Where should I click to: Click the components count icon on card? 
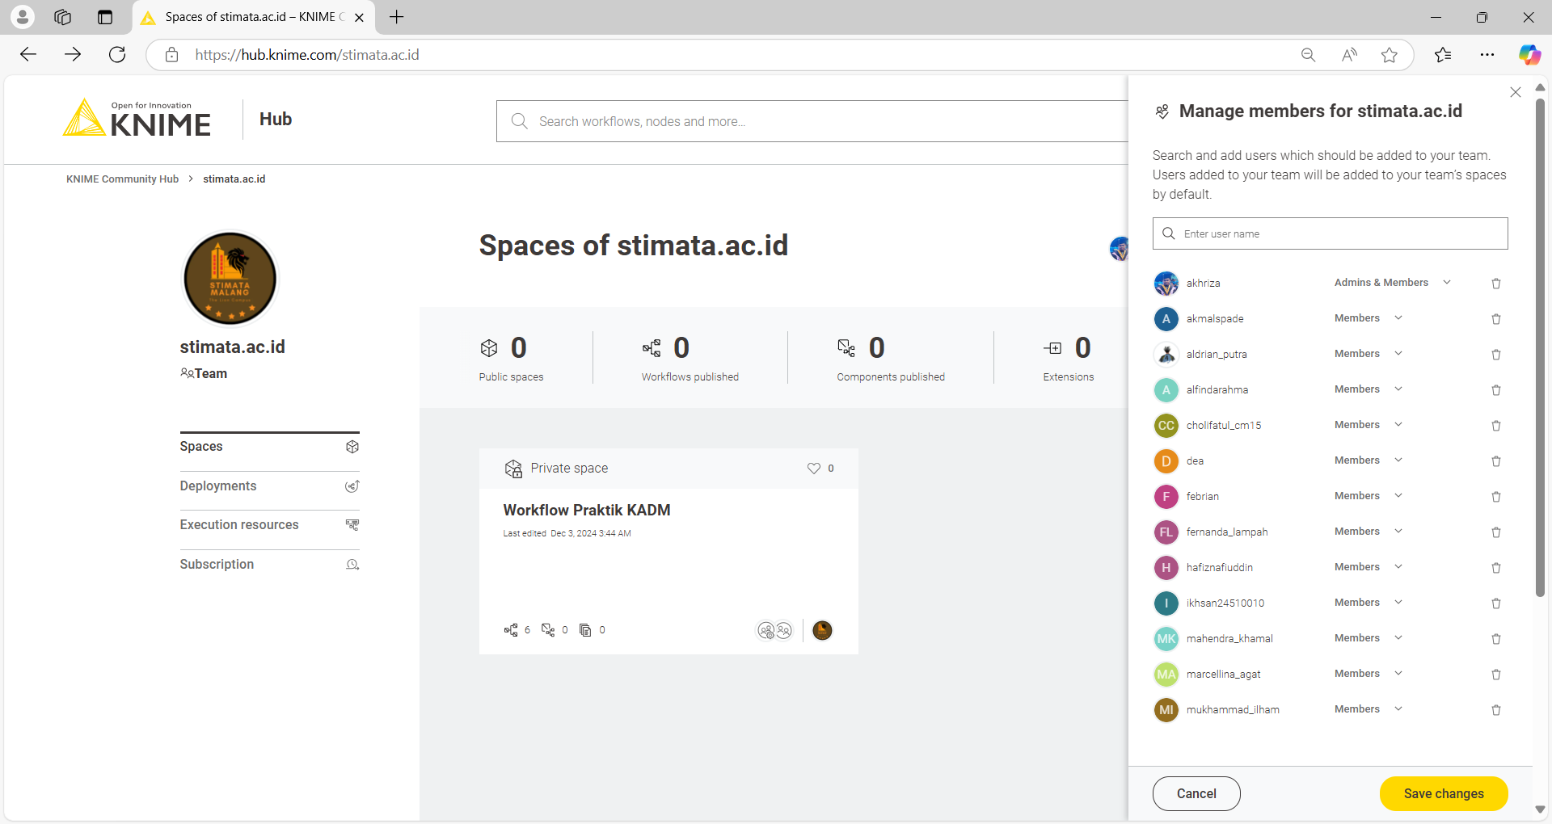click(548, 630)
